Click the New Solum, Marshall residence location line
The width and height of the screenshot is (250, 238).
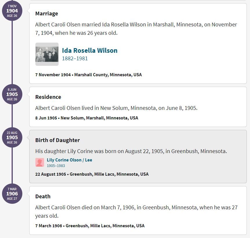click(x=87, y=118)
